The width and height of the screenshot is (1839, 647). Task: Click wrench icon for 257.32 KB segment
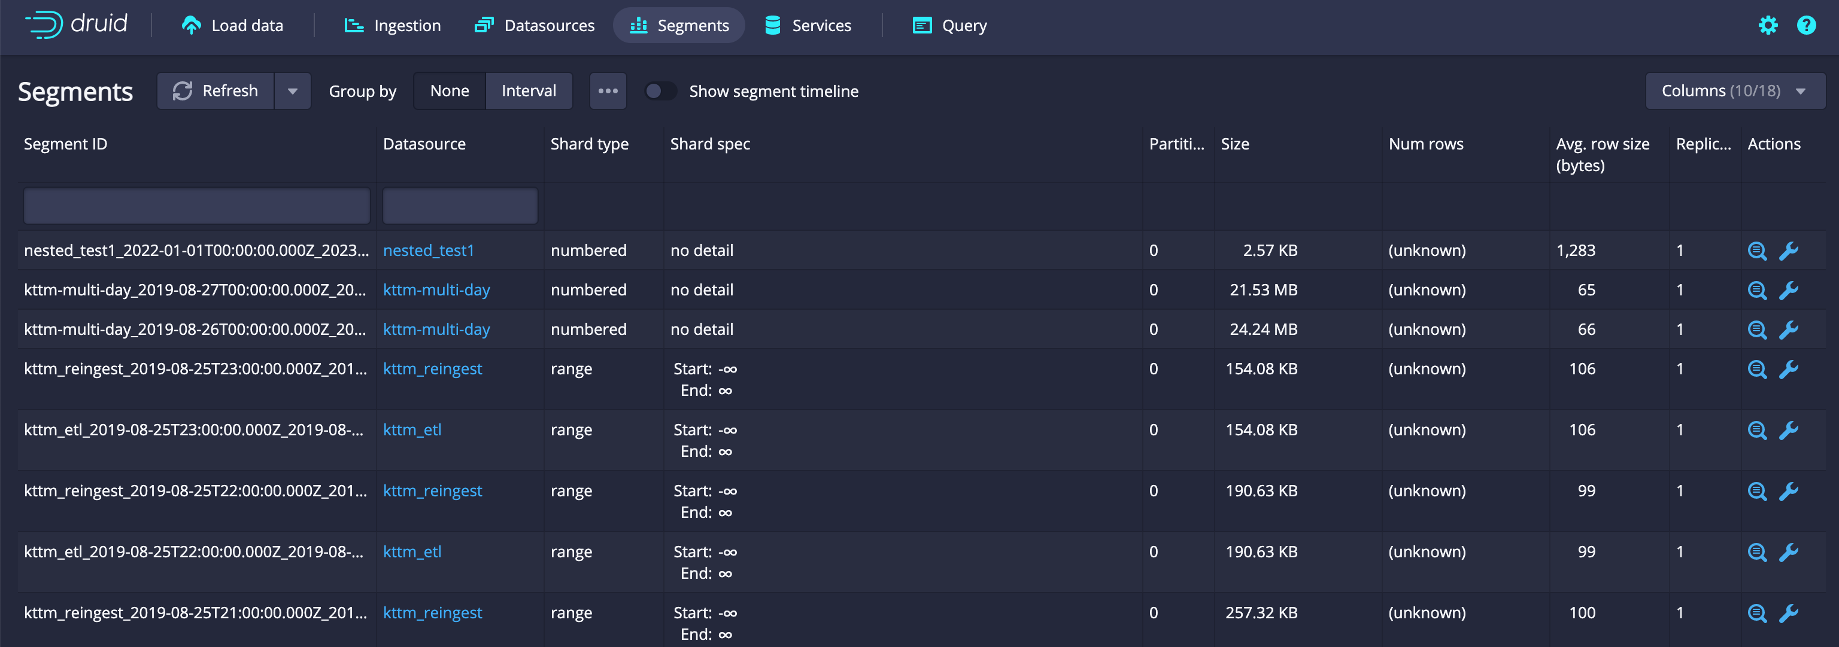(x=1788, y=614)
